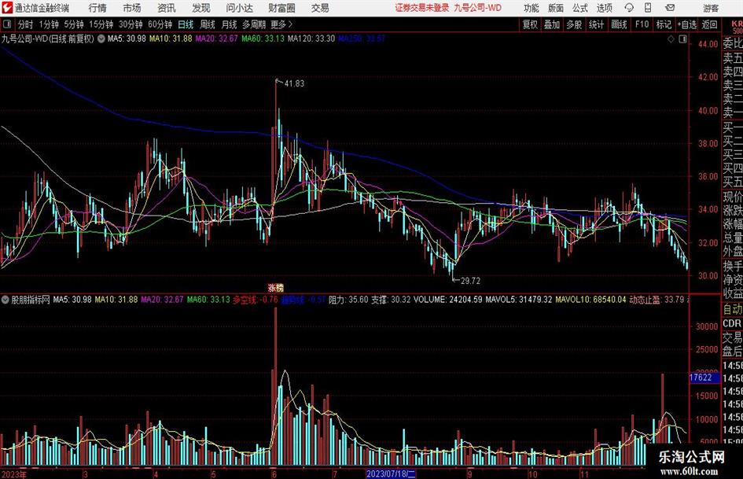Switch to 30分钟 period tab
The height and width of the screenshot is (479, 743).
[x=131, y=24]
